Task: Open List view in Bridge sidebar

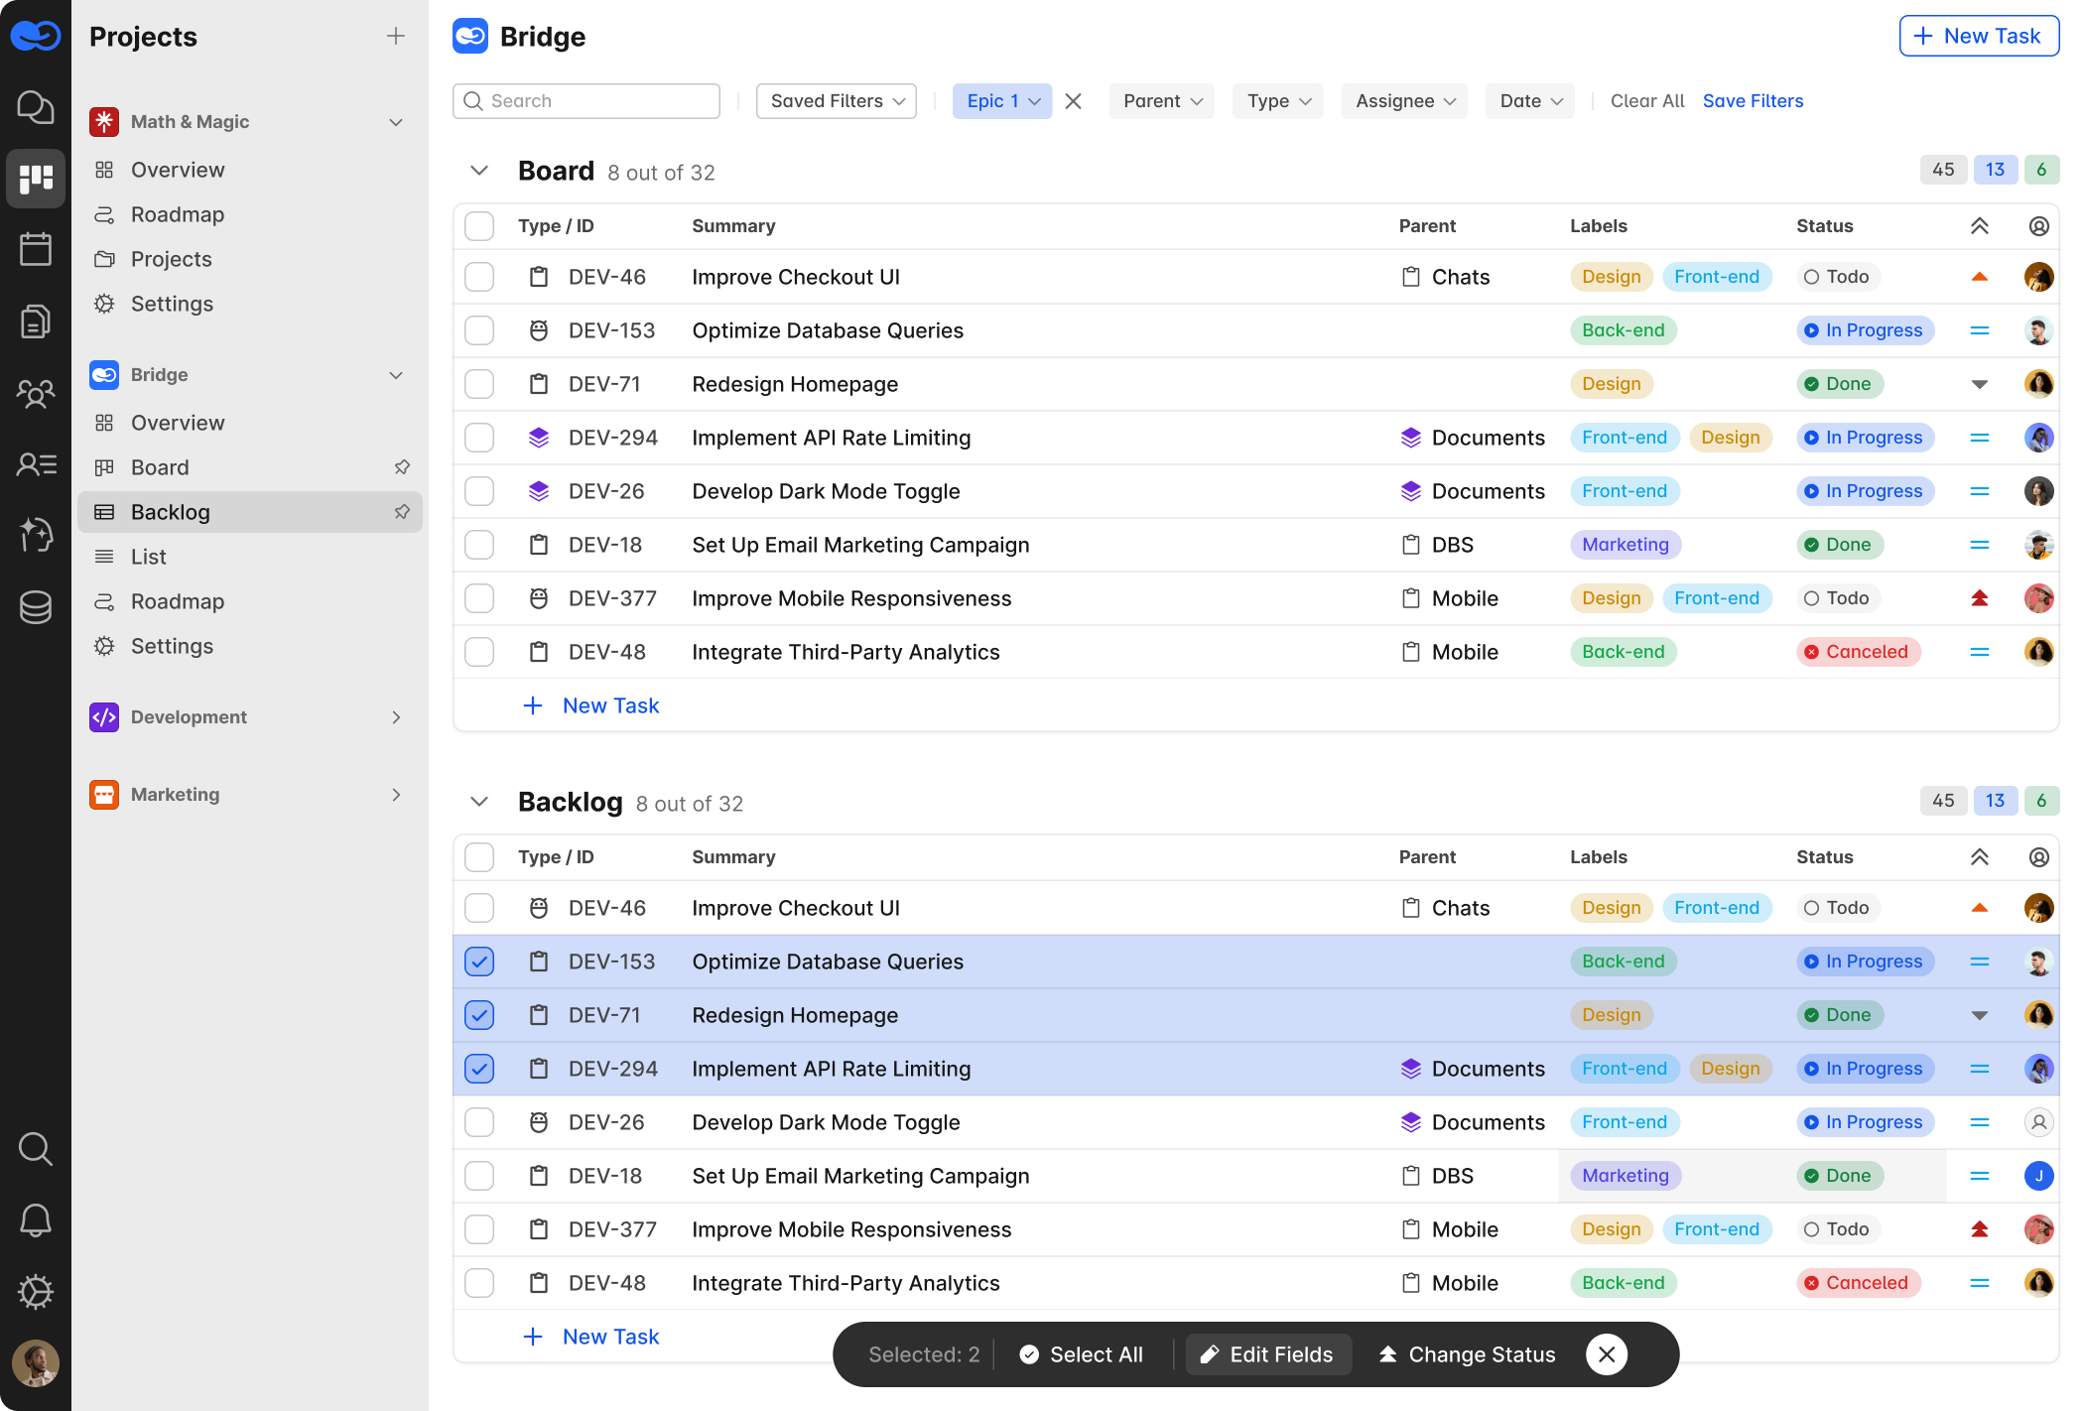Action: 149,557
